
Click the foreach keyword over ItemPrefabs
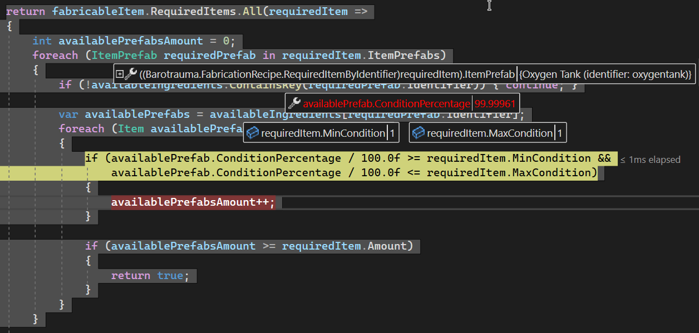point(55,55)
